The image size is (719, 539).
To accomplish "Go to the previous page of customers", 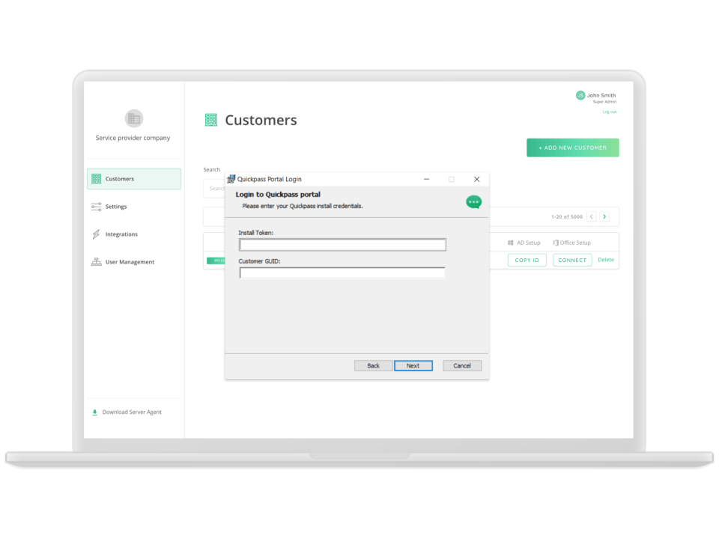I will (x=592, y=216).
